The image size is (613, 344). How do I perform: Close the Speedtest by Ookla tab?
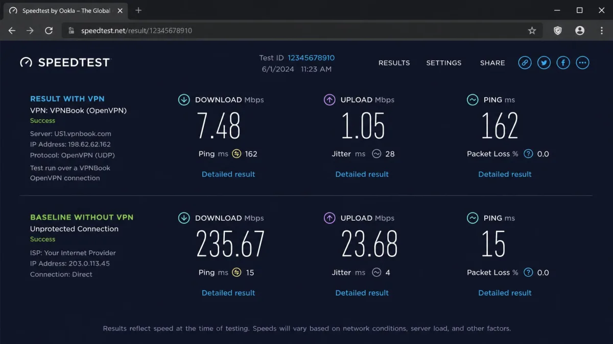[x=121, y=11]
